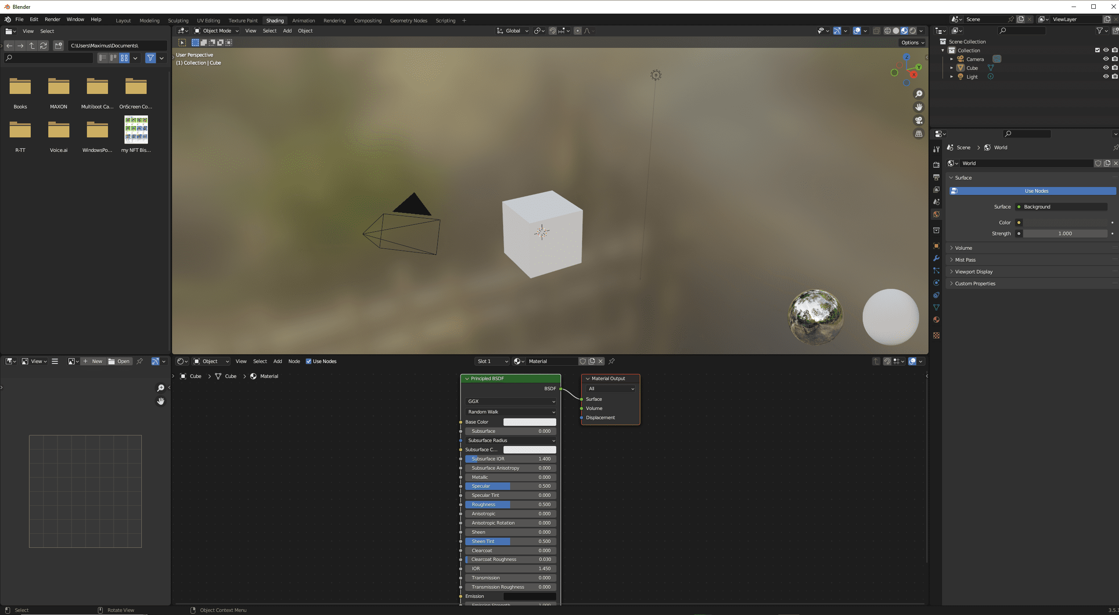This screenshot has width=1119, height=615.
Task: Open Material properties tab icon
Action: [936, 320]
